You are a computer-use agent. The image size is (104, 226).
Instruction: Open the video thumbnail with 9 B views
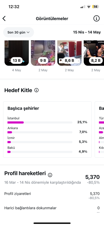click(43, 53)
